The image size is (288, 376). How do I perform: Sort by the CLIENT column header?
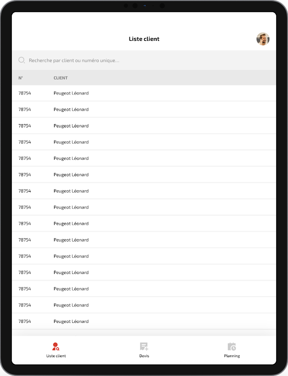pos(61,78)
